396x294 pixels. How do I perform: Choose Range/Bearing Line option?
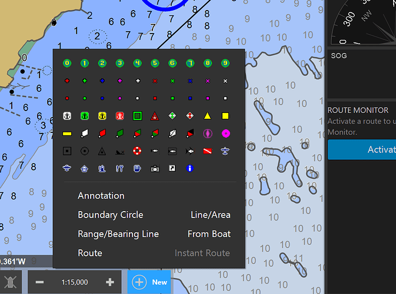[118, 234]
